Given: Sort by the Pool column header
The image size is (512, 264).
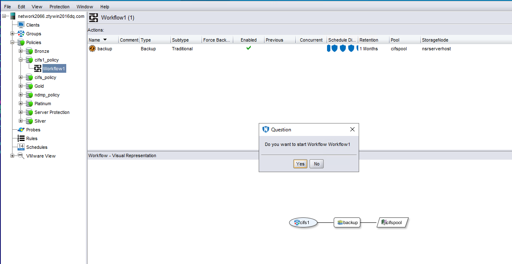Looking at the screenshot, I should coord(405,40).
